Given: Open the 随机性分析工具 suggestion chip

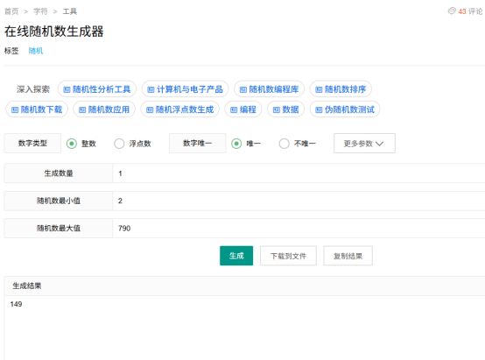Looking at the screenshot, I should [97, 89].
